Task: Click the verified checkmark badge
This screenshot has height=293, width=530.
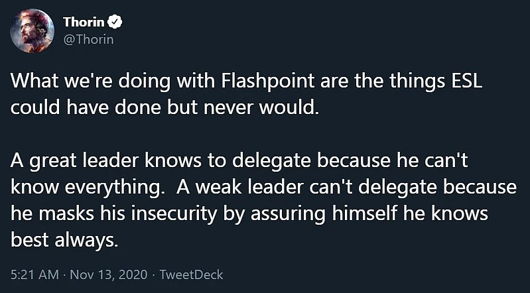Action: (x=115, y=23)
